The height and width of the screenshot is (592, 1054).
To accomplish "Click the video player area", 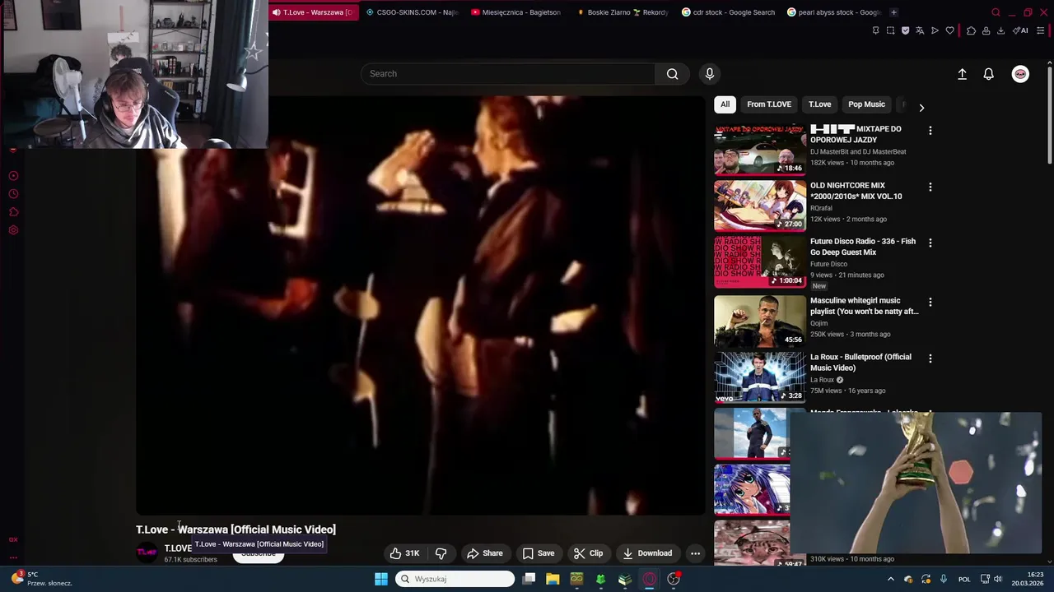I will click(421, 305).
